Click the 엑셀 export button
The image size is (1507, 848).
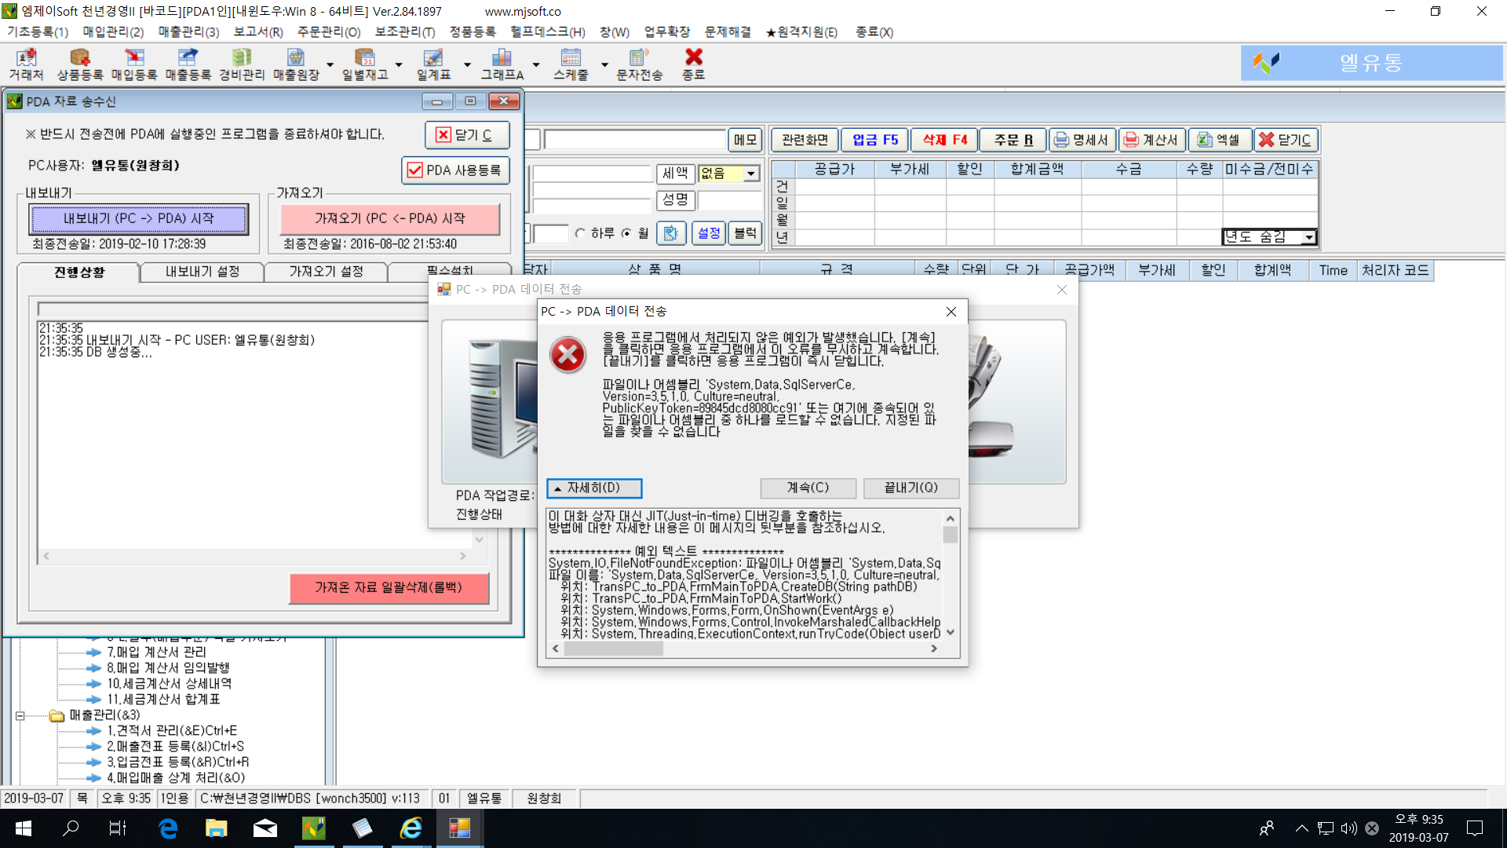pyautogui.click(x=1219, y=140)
